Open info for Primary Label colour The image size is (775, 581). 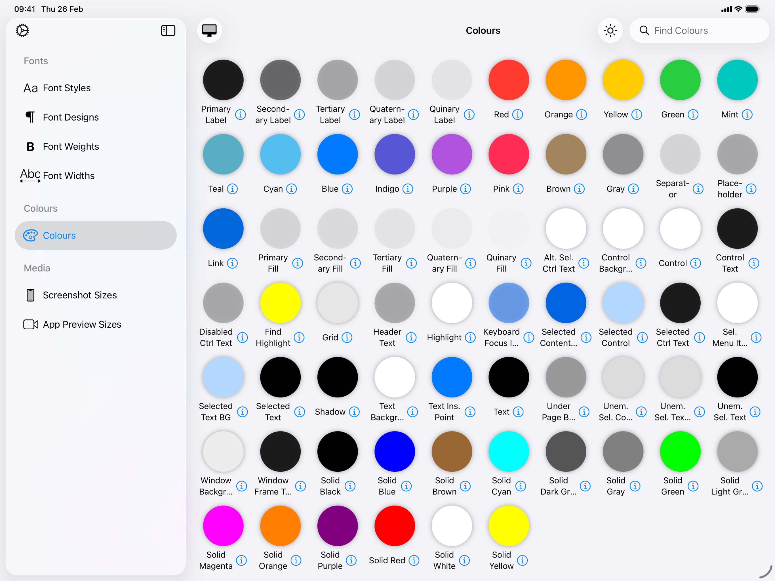(x=240, y=115)
